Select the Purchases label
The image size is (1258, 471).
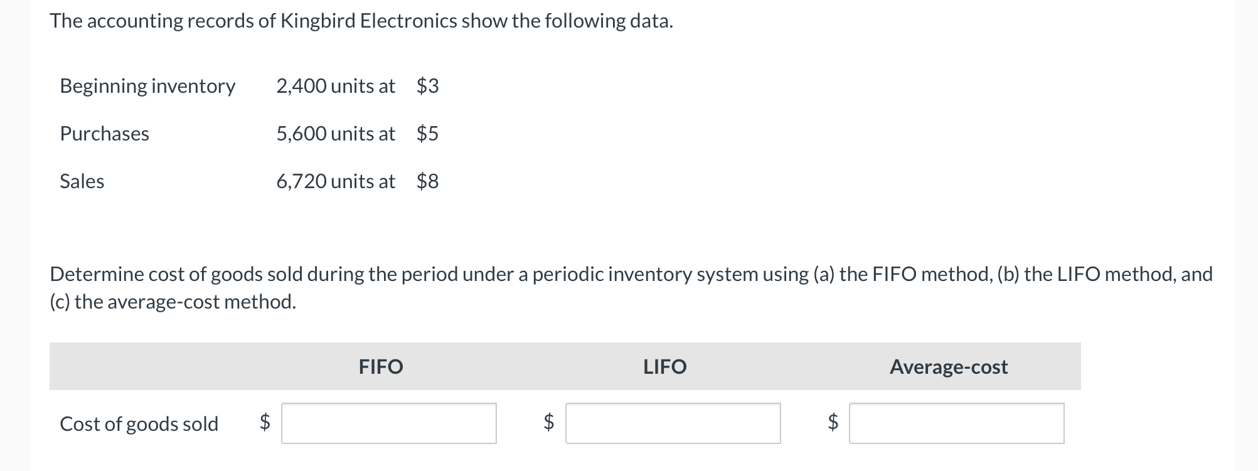[104, 134]
